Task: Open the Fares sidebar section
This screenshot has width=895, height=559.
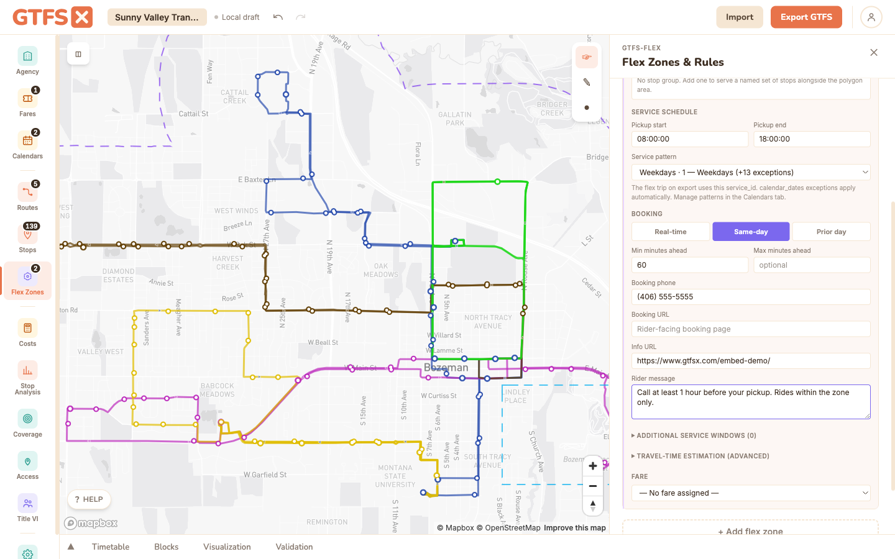Action: click(27, 103)
